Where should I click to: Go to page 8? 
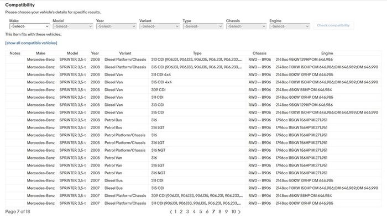[x=219, y=212]
